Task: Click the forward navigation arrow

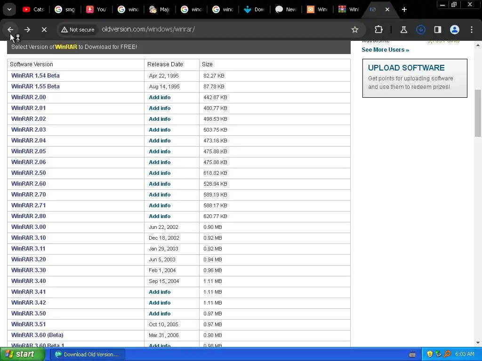Action: (x=27, y=30)
